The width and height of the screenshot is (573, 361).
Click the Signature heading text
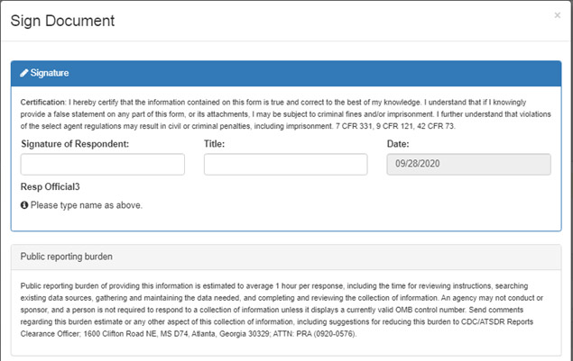pos(50,73)
